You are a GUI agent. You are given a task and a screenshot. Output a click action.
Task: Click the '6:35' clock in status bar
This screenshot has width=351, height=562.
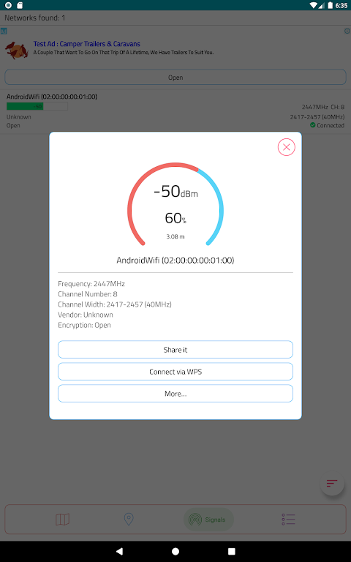pyautogui.click(x=341, y=5)
